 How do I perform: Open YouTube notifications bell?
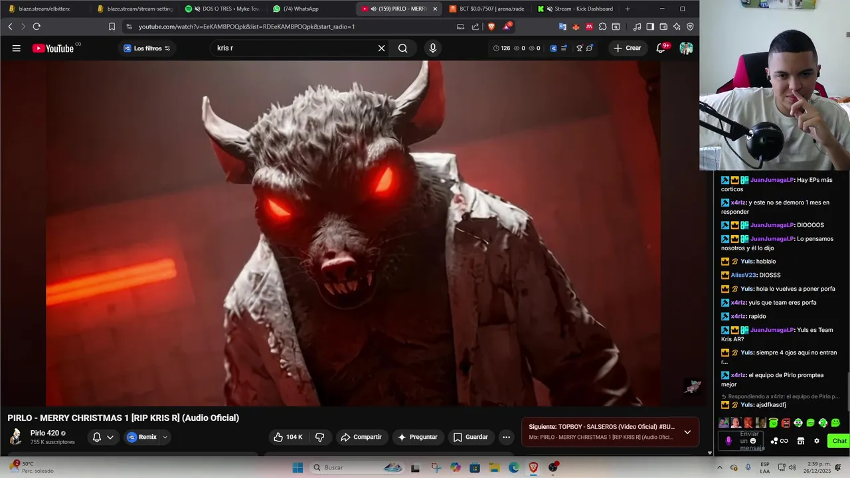pos(661,48)
